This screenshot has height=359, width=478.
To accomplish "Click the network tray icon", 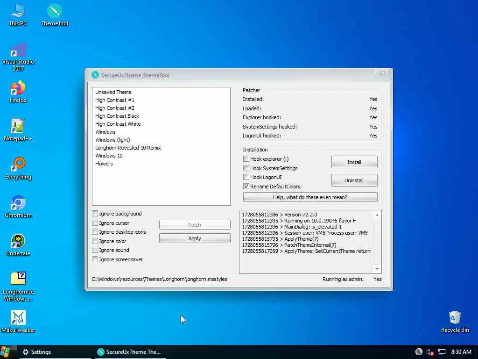I will click(442, 352).
